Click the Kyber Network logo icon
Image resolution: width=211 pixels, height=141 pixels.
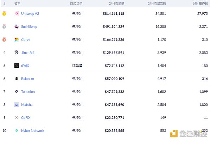17,131
